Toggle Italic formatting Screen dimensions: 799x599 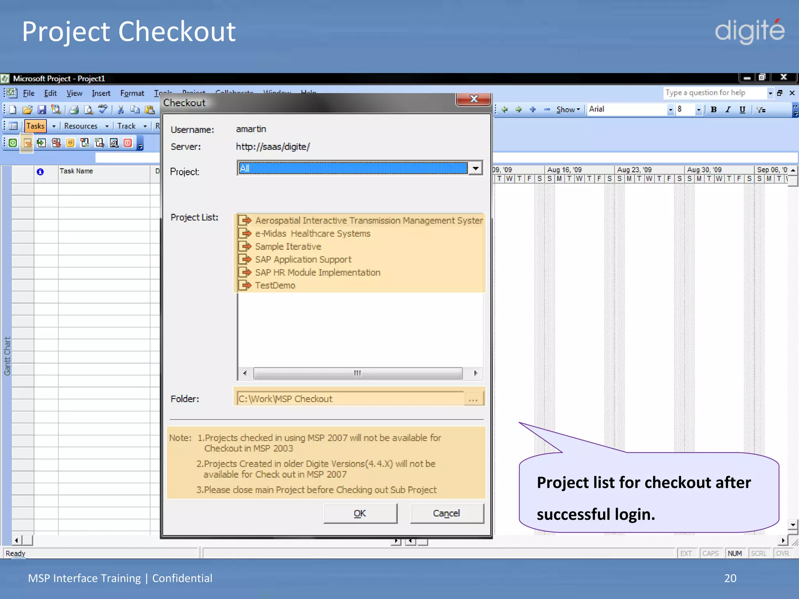pos(728,110)
